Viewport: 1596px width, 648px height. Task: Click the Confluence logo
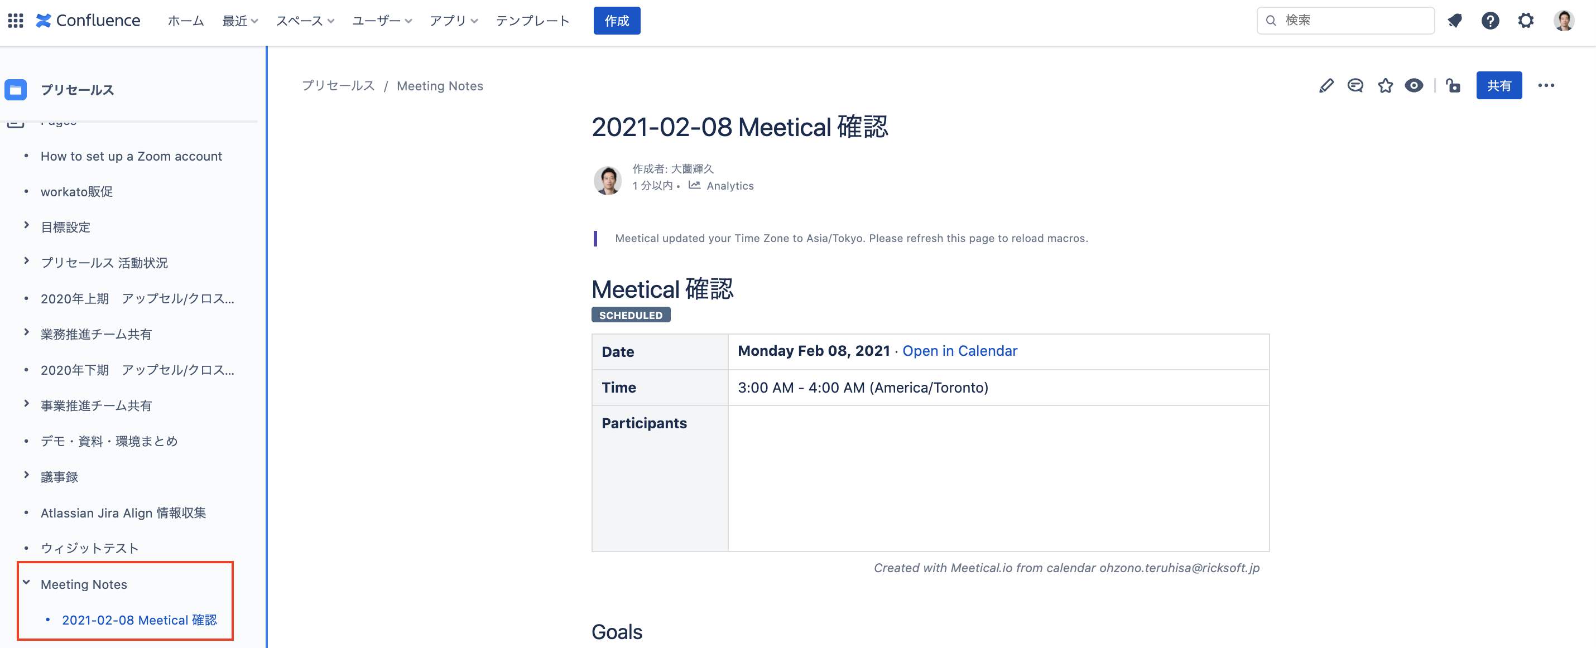pyautogui.click(x=88, y=21)
